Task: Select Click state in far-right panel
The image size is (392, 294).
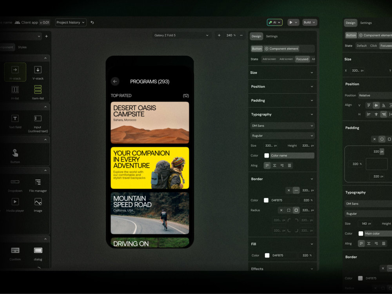Action: click(x=374, y=46)
